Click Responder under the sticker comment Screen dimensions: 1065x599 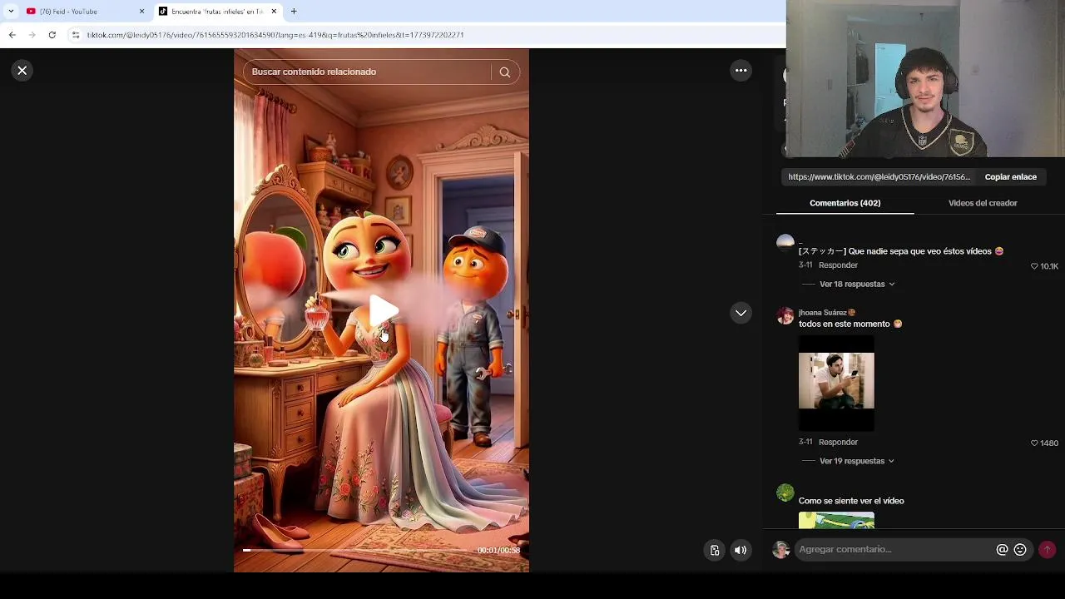coord(838,265)
